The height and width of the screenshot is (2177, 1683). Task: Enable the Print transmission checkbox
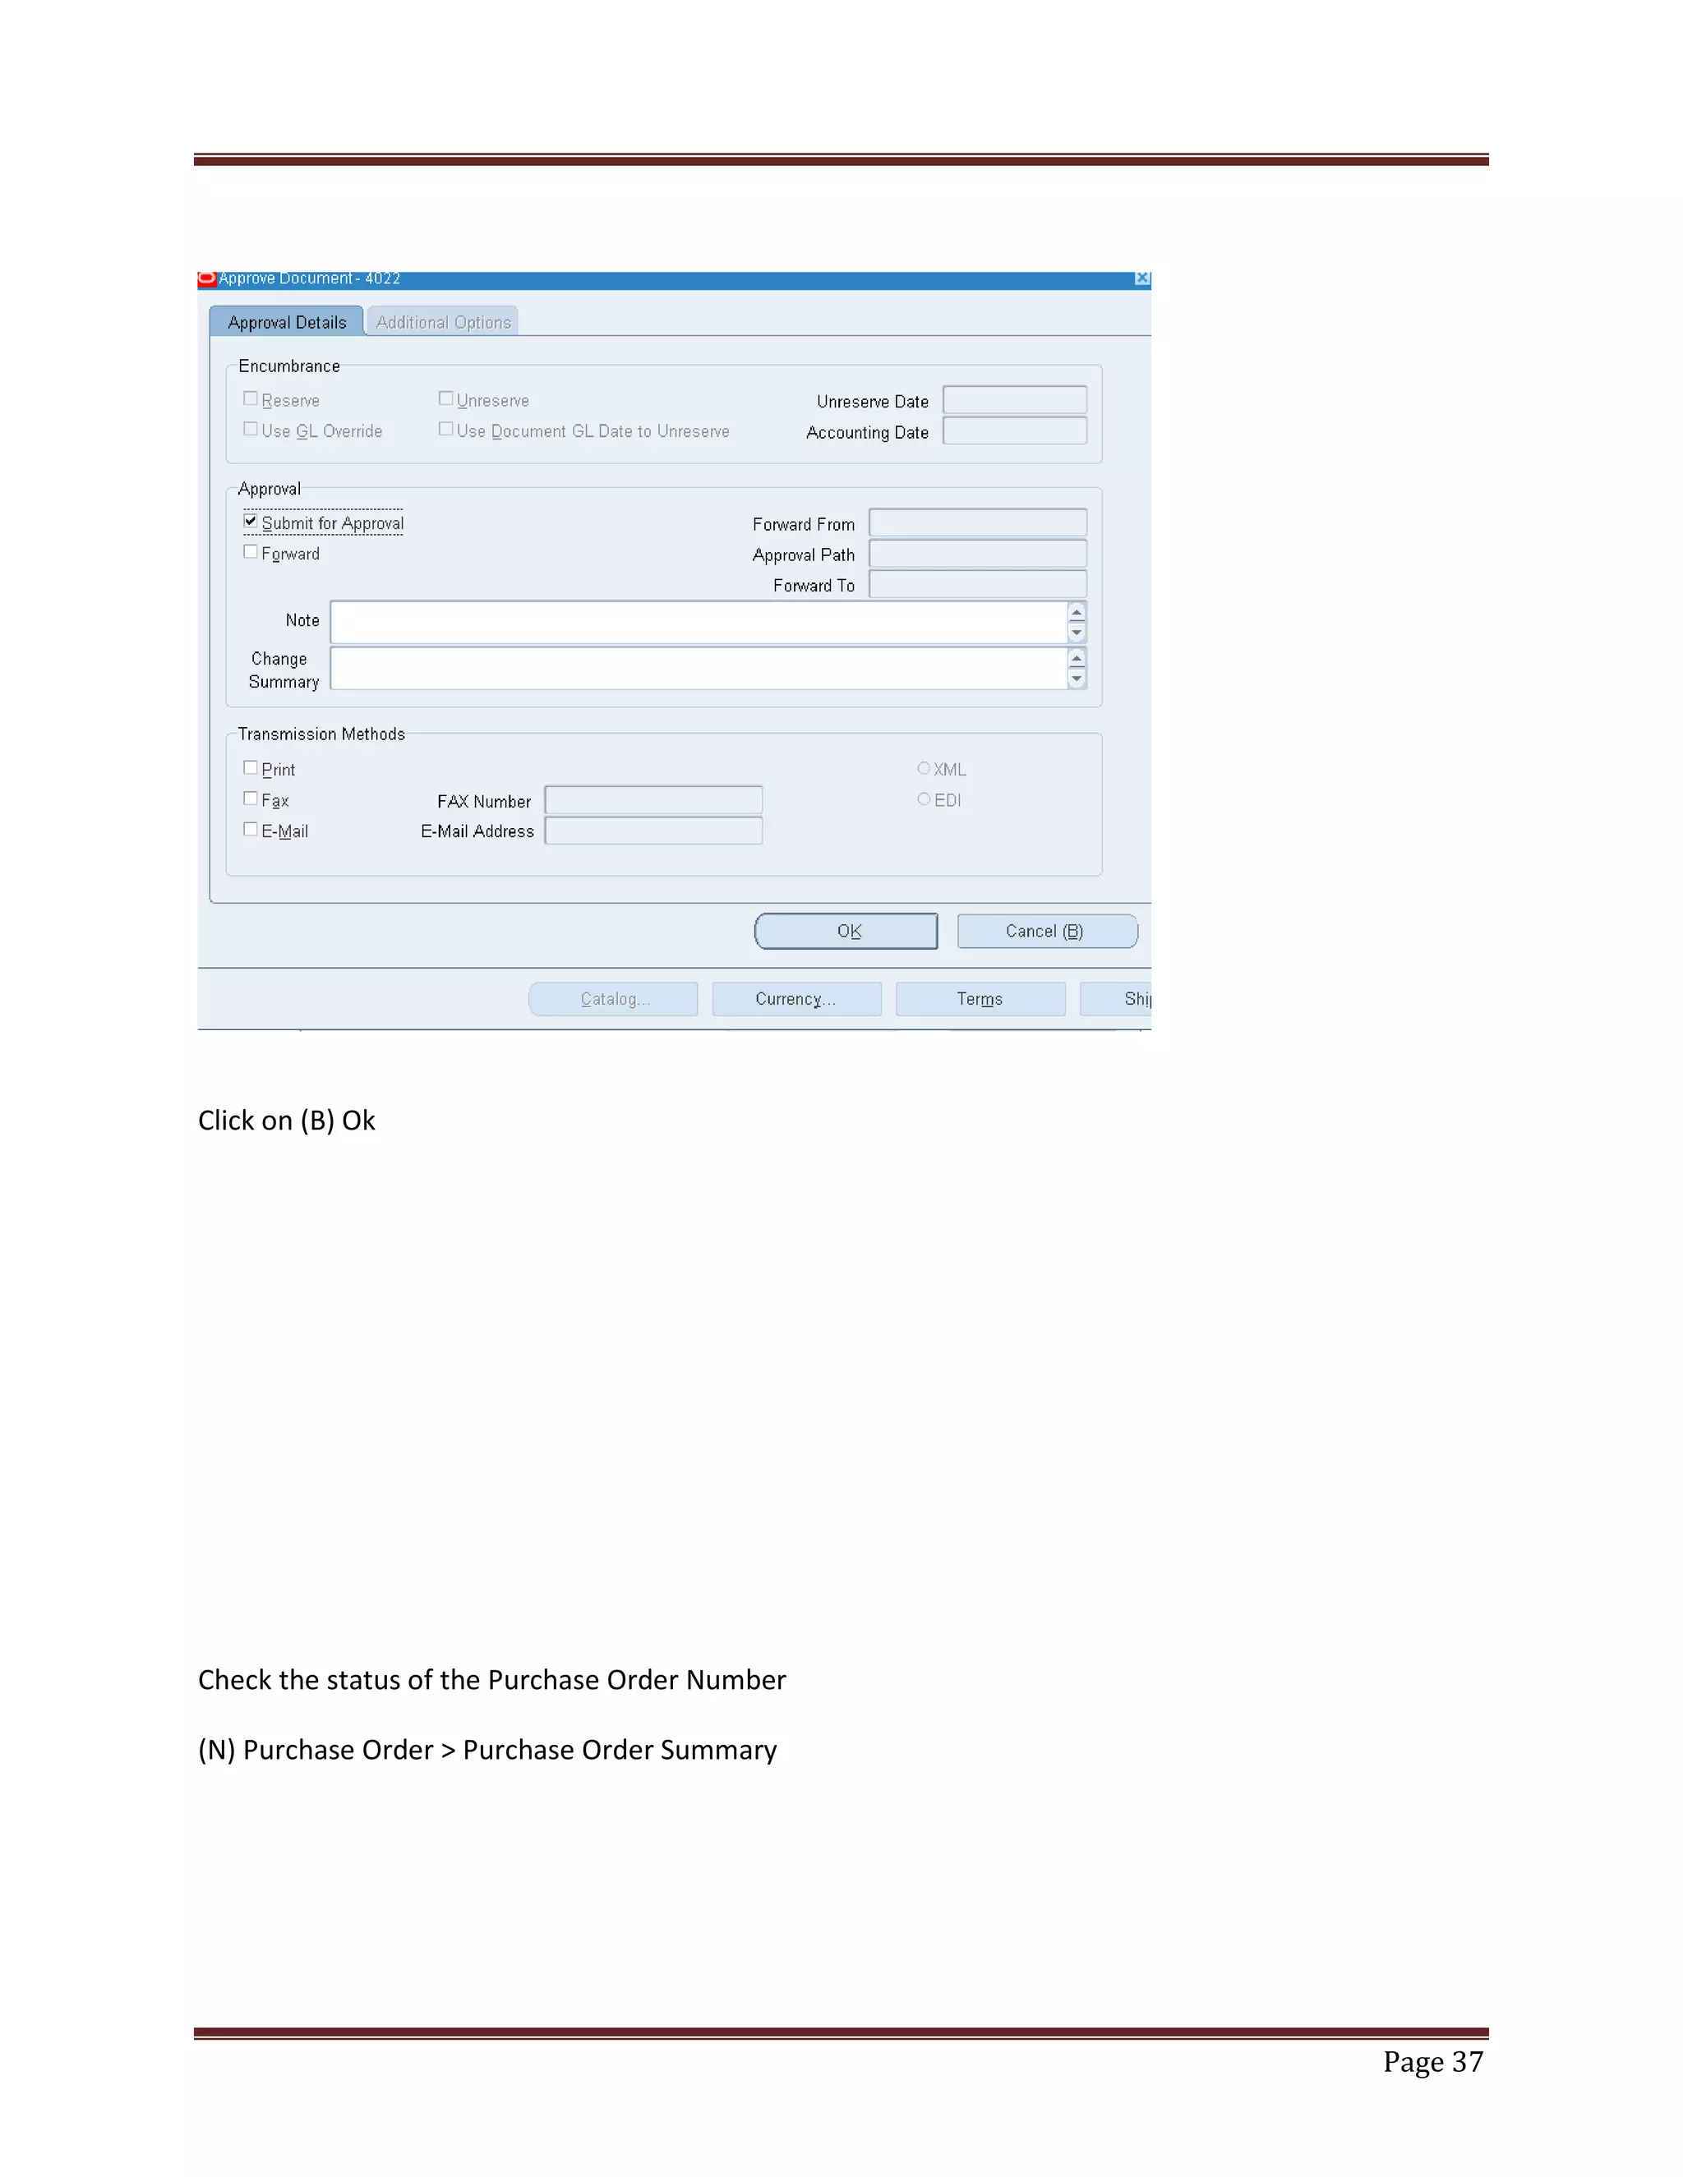point(251,767)
